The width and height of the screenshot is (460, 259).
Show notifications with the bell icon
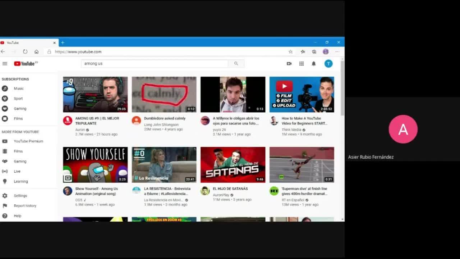tap(314, 64)
